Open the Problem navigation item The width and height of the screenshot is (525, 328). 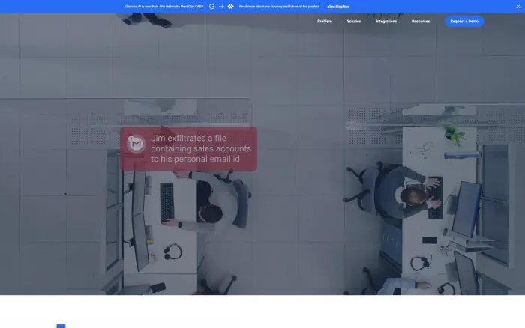[325, 22]
